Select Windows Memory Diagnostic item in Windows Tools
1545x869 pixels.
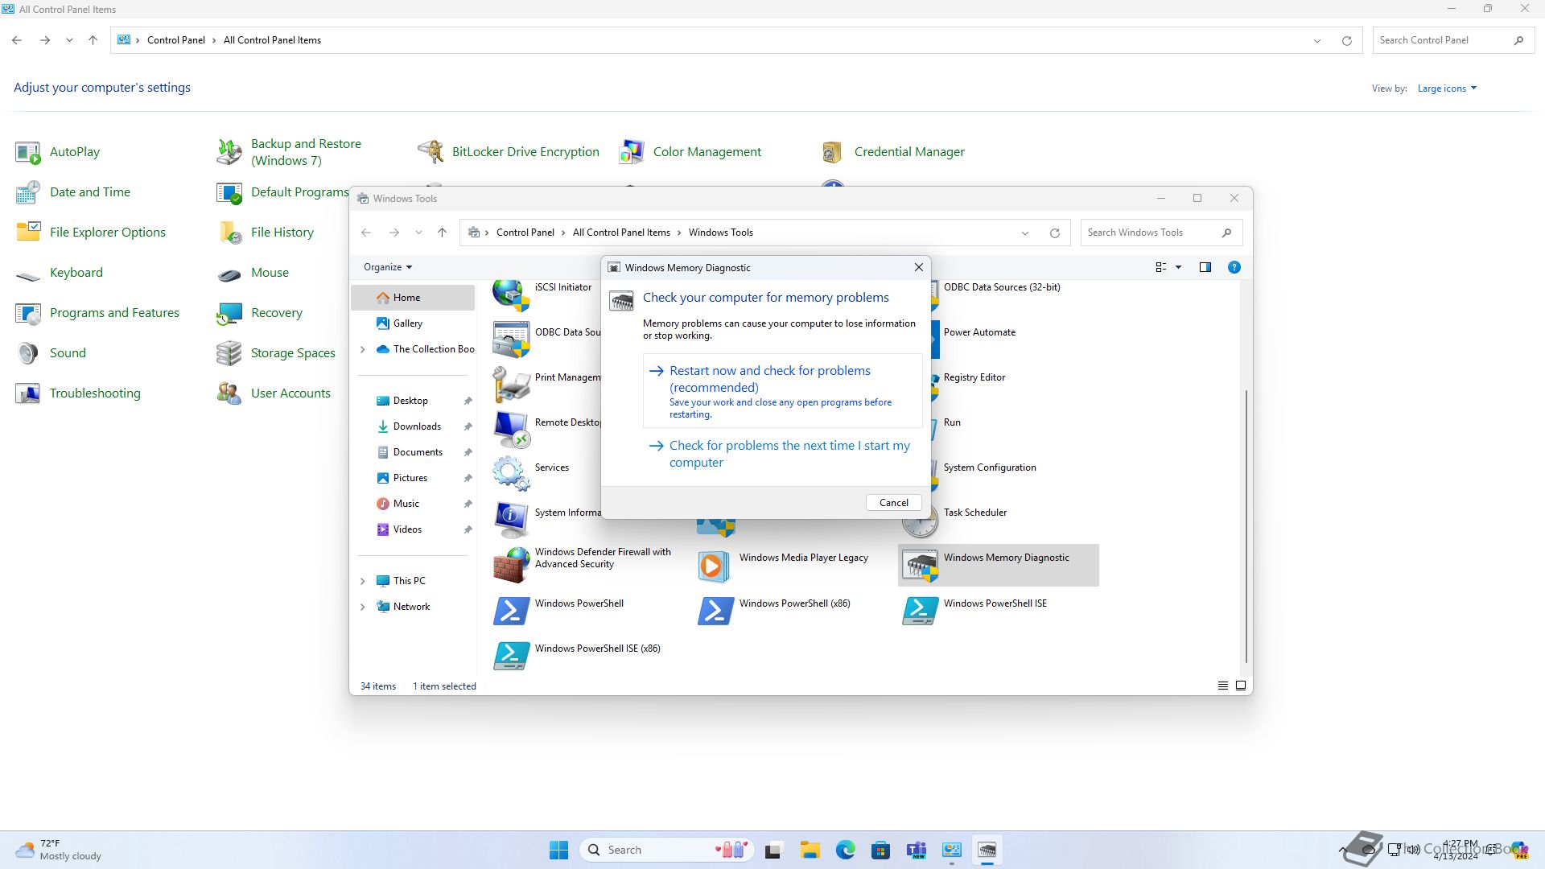[x=998, y=565]
